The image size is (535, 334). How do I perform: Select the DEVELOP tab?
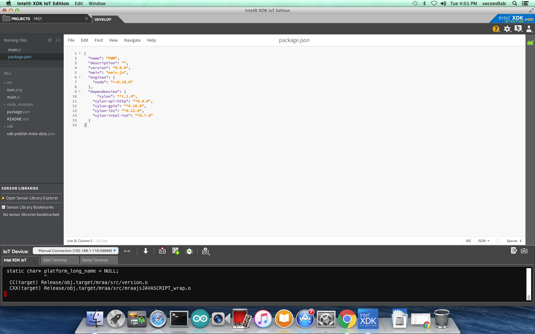tap(103, 19)
